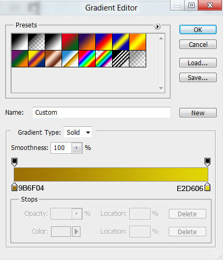223x260 pixels.
Task: Click the Load... button
Action: pos(198,63)
